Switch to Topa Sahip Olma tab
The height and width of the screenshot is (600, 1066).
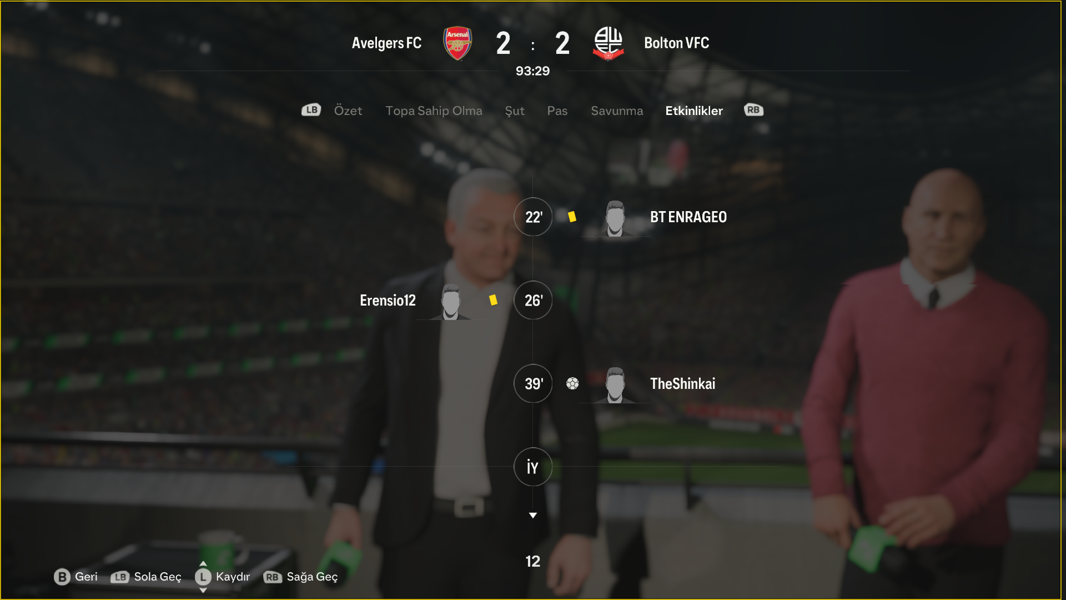tap(434, 111)
